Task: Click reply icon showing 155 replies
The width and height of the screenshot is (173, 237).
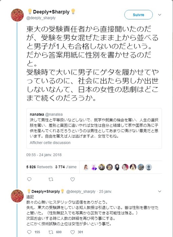Action: 29,232
